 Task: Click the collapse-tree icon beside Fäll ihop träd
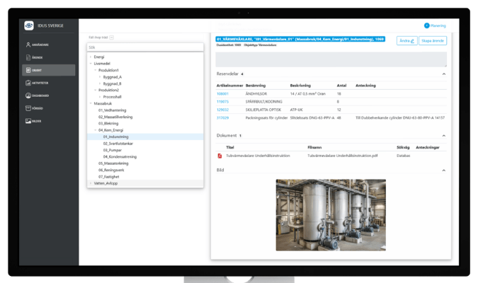[x=112, y=37]
